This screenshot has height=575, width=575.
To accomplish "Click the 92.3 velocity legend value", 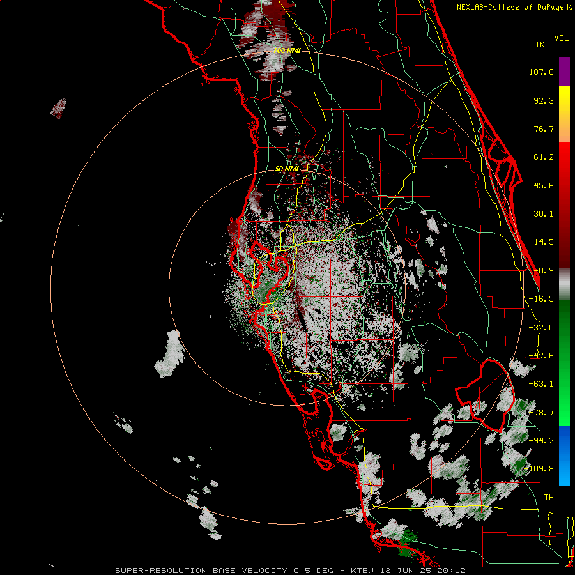I will coord(544,100).
